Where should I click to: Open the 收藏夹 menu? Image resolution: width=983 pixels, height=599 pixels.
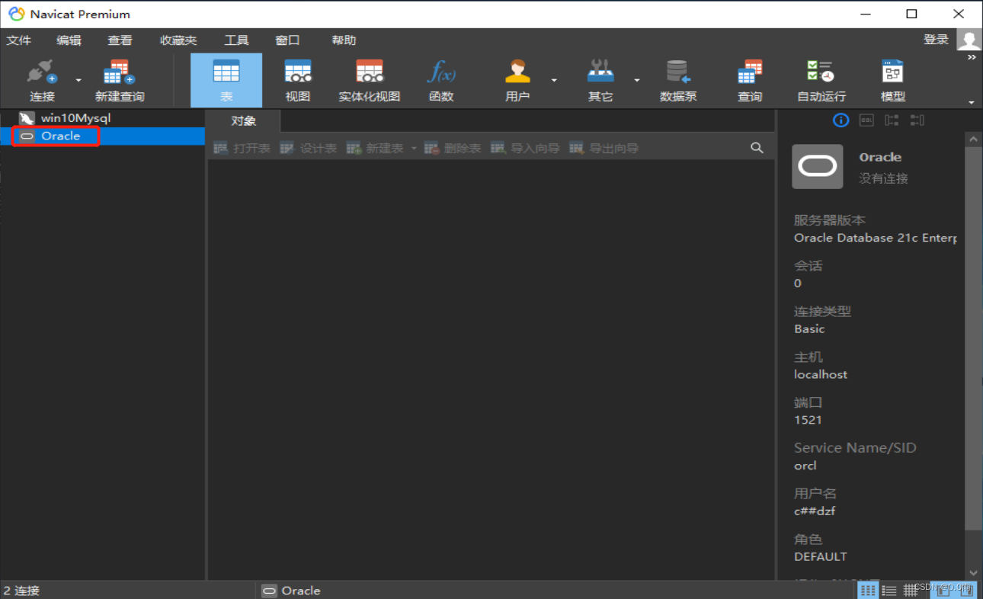point(178,40)
